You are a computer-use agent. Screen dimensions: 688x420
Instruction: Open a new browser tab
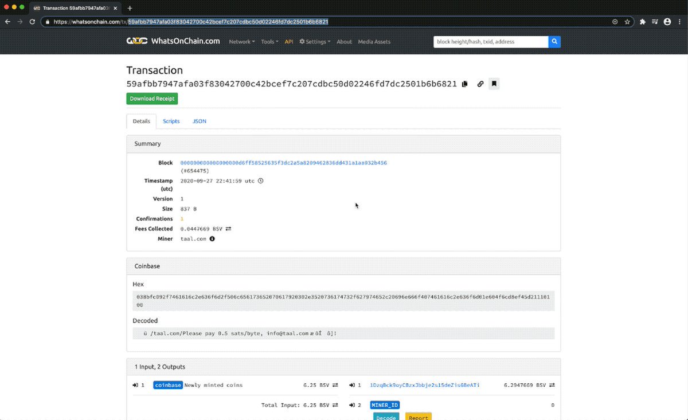pyautogui.click(x=130, y=8)
